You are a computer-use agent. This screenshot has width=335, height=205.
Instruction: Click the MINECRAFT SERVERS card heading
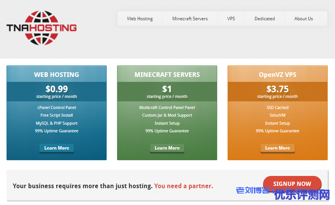(167, 75)
